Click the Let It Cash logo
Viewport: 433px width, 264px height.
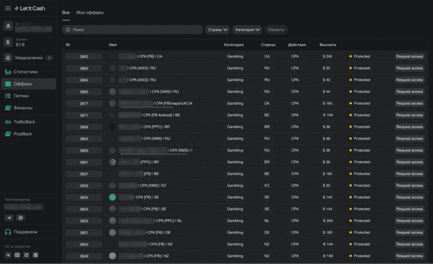[x=30, y=8]
